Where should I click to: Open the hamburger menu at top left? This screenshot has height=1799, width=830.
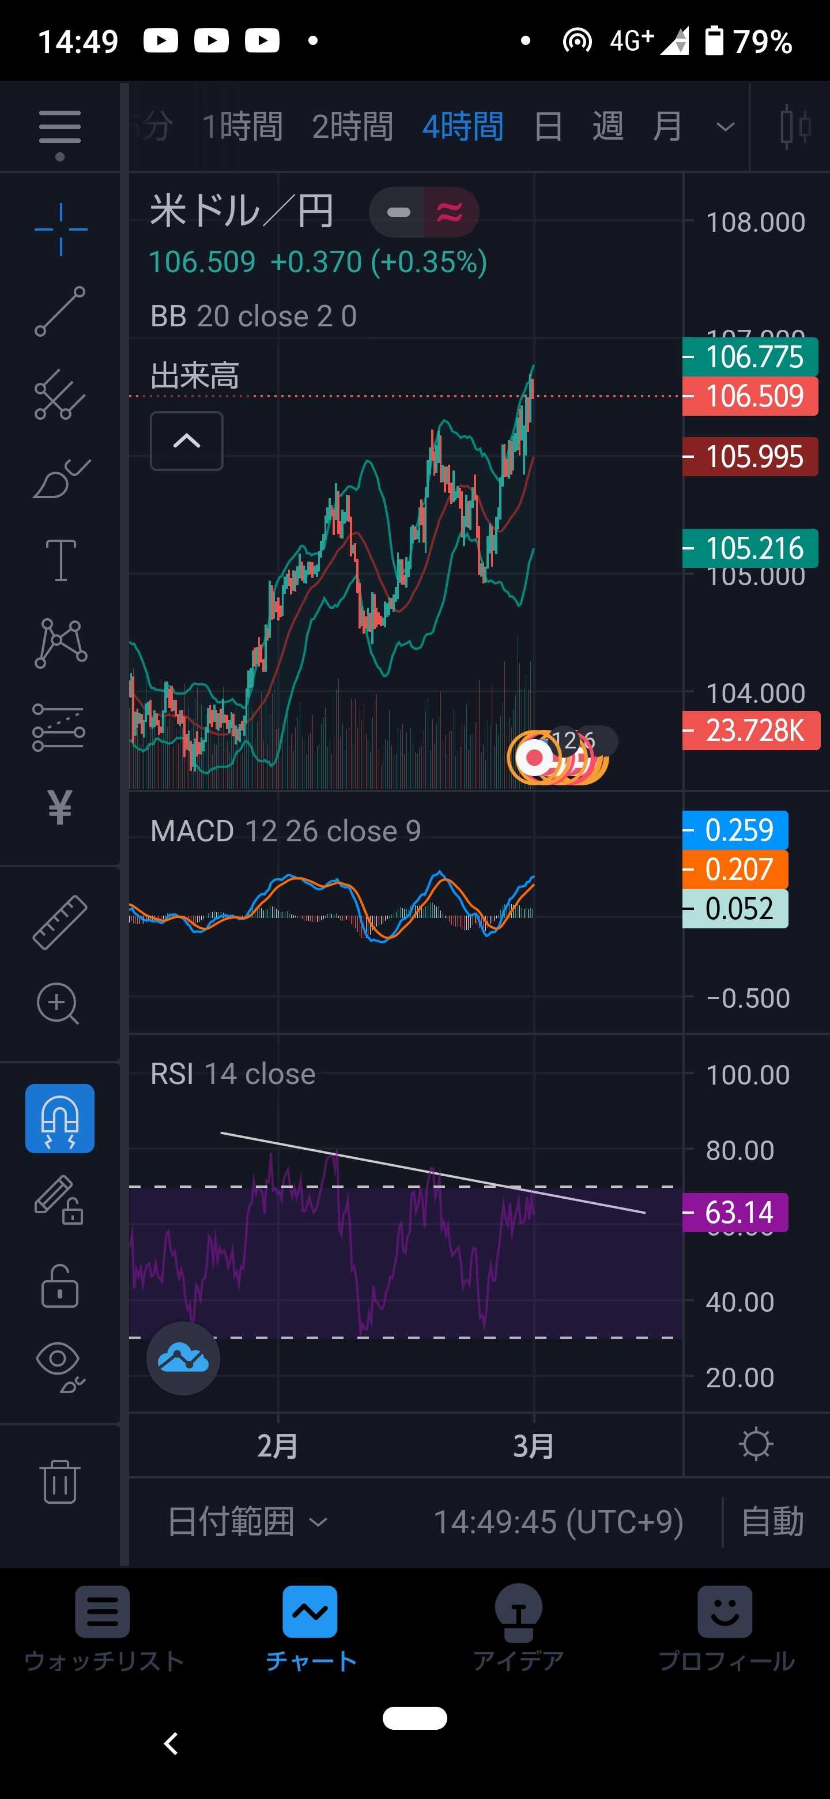60,128
